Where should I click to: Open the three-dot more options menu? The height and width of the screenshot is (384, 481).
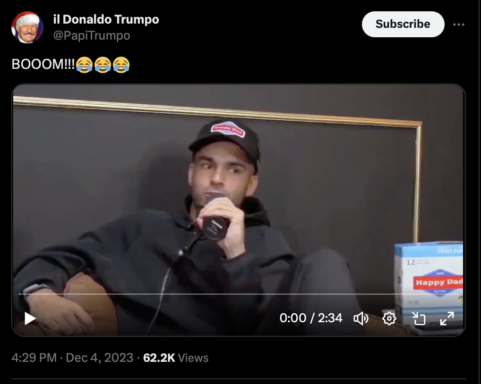pos(459,25)
